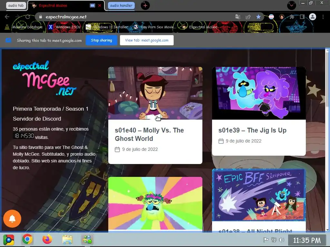Open 's01e40 – Molly Vs. The Ghost World'
Screen dimensions: 330x247
point(150,134)
